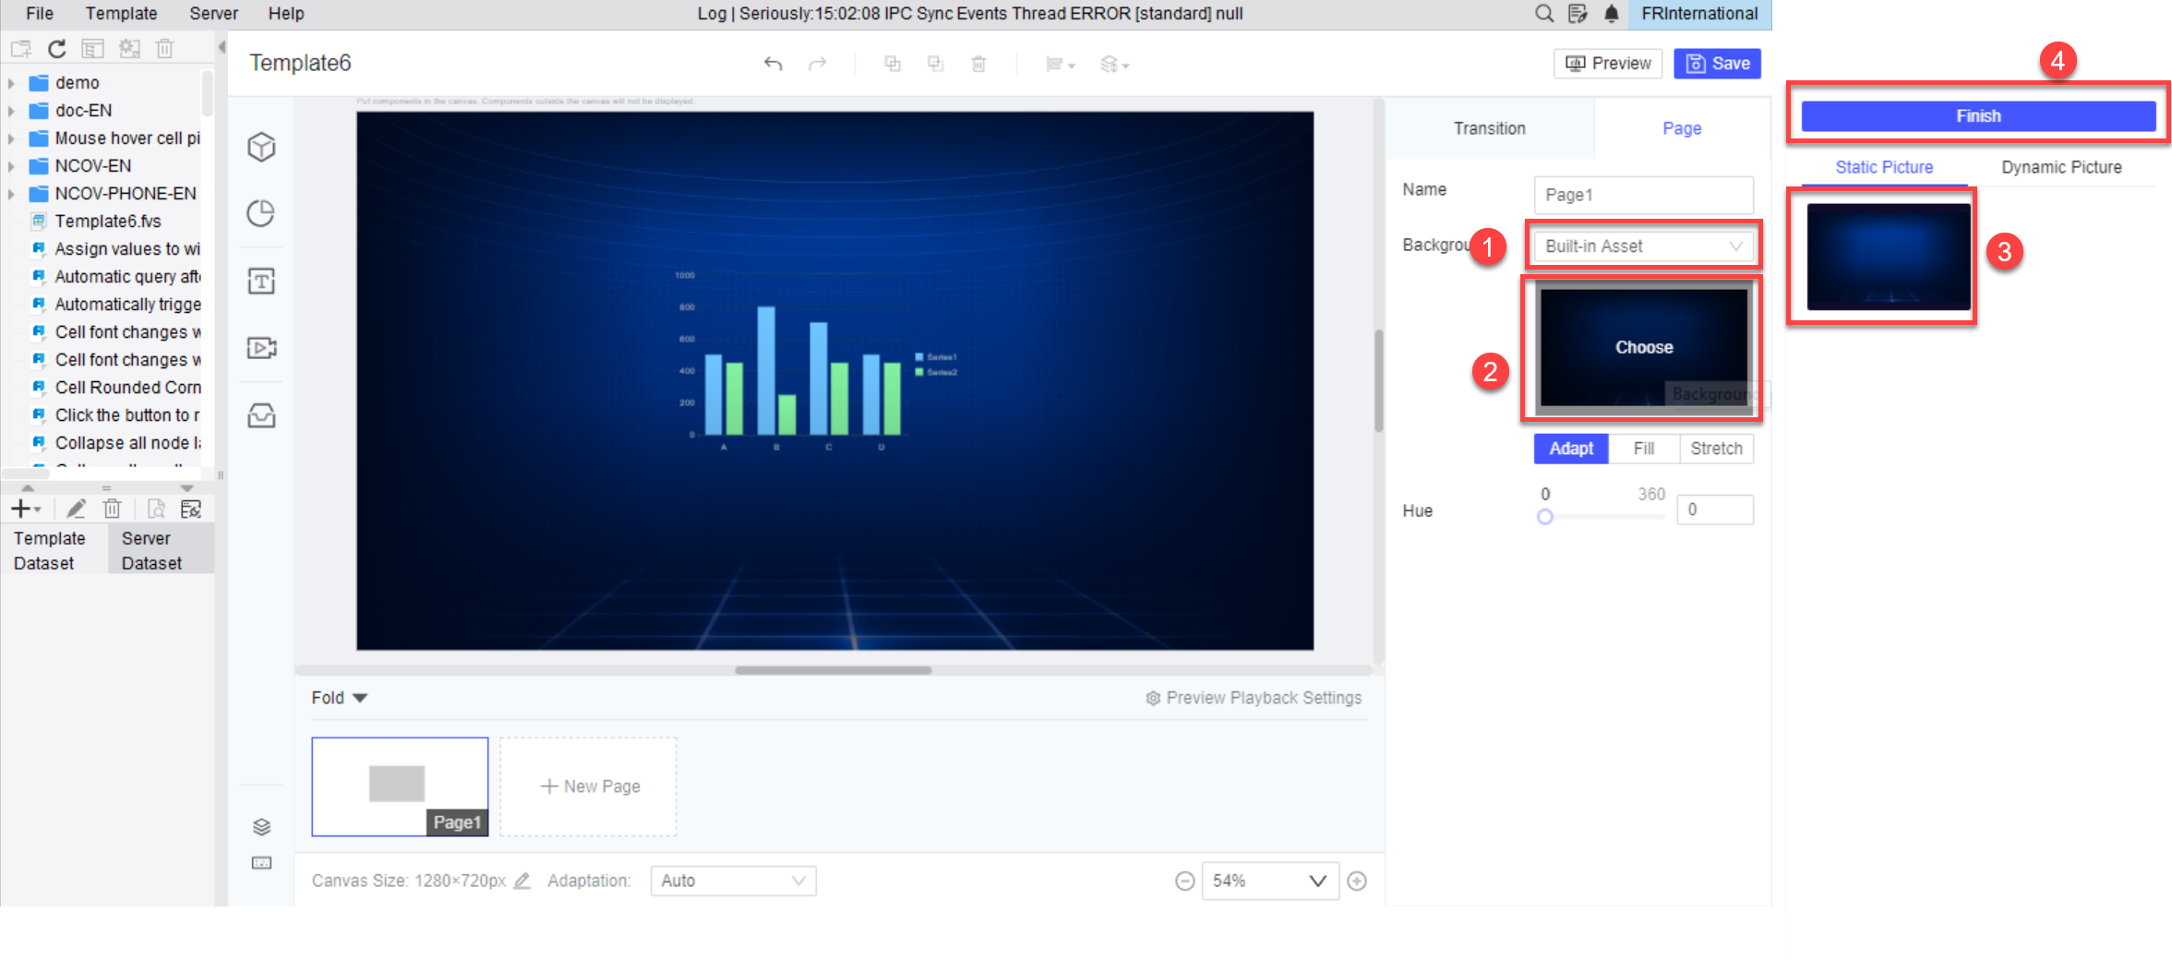
Task: Open the media component icon
Action: (x=261, y=348)
